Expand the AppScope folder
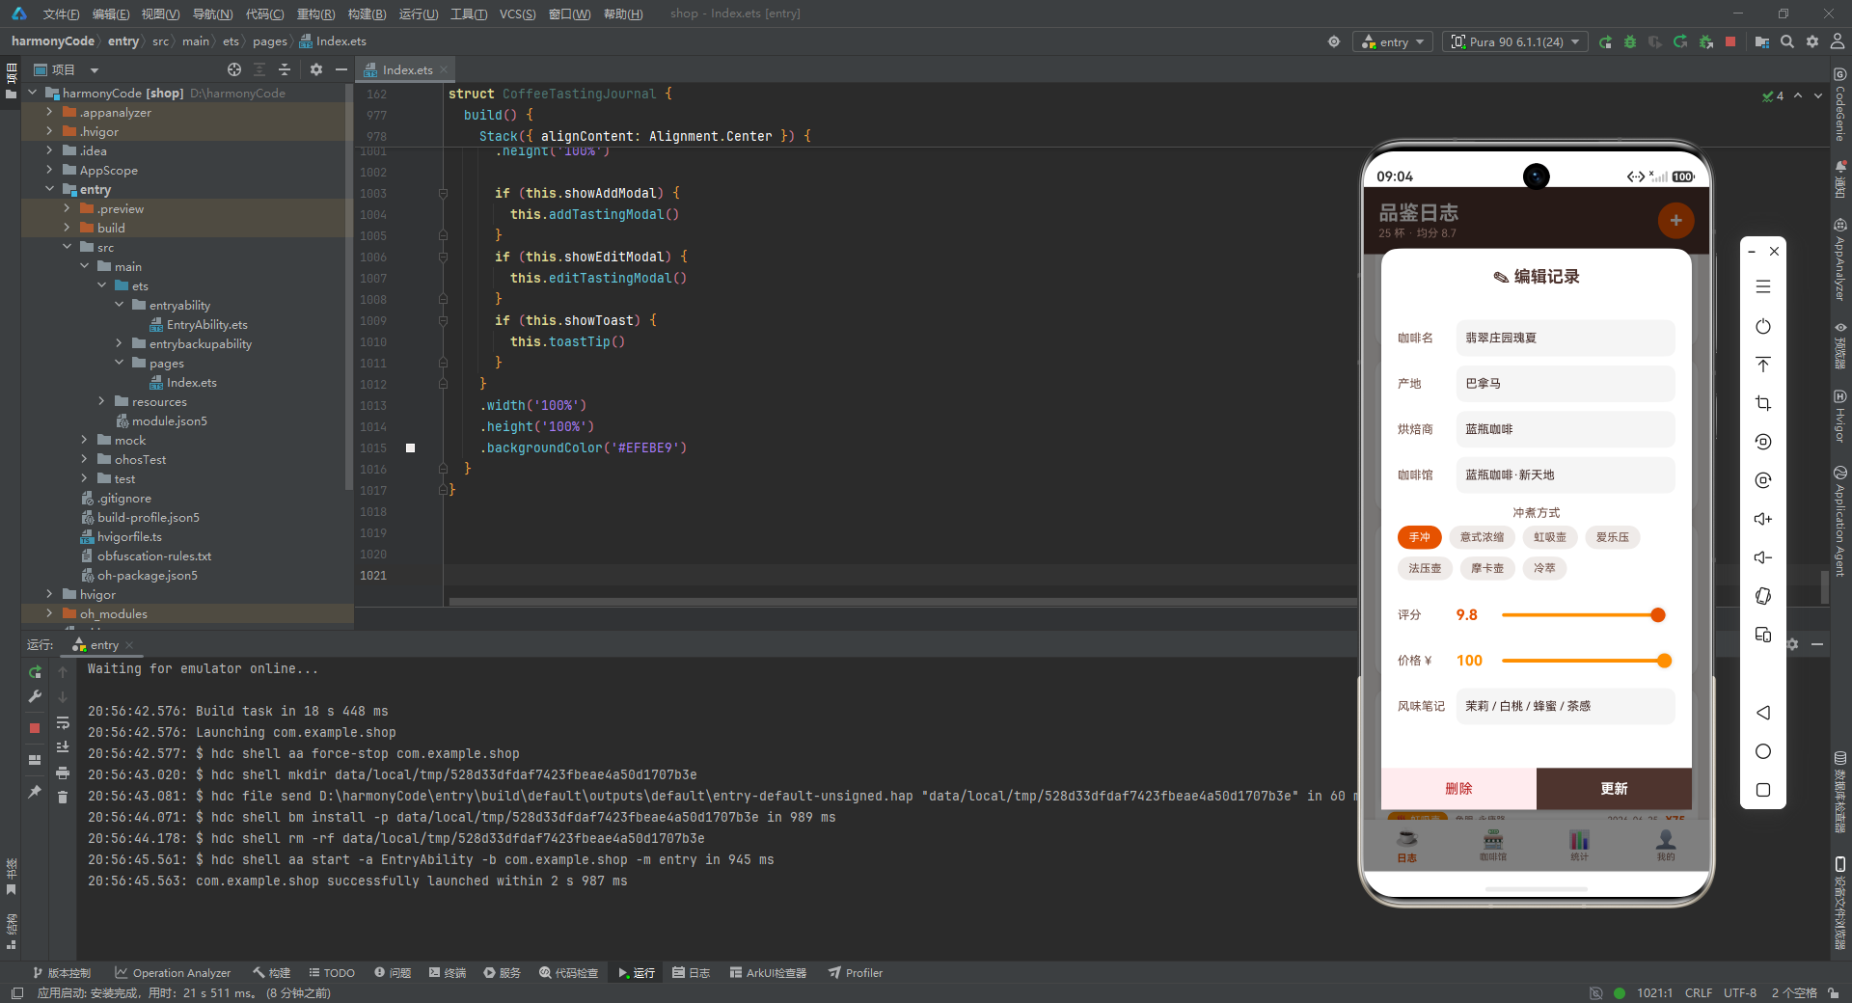Image resolution: width=1852 pixels, height=1003 pixels. (49, 170)
